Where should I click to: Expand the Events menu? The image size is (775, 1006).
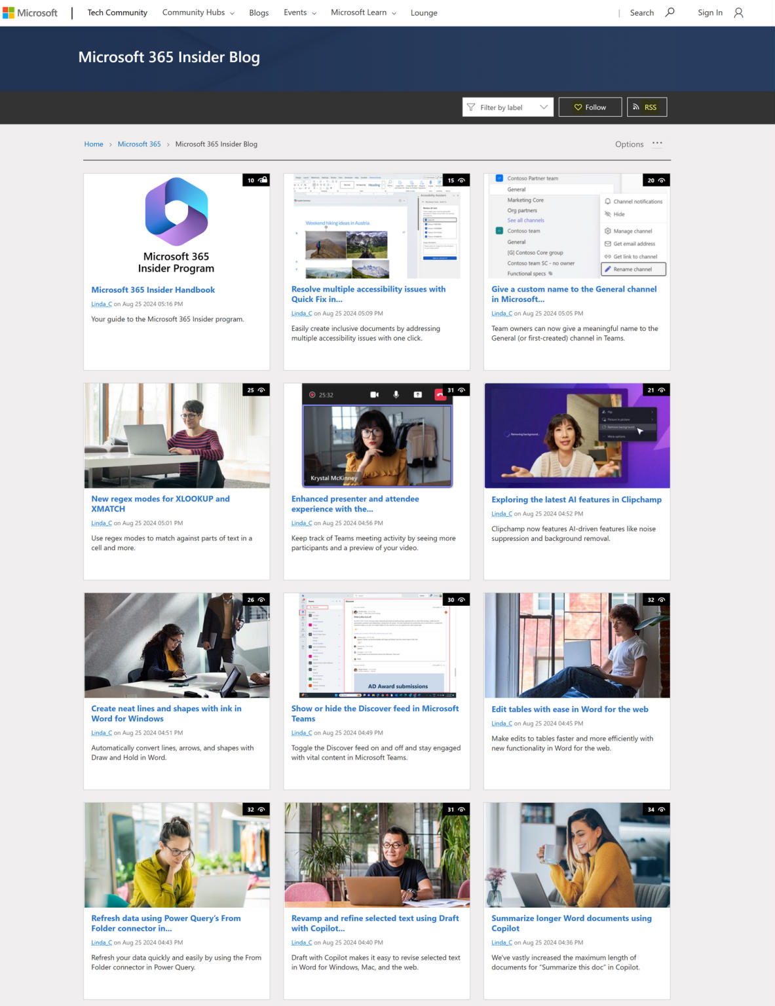299,12
